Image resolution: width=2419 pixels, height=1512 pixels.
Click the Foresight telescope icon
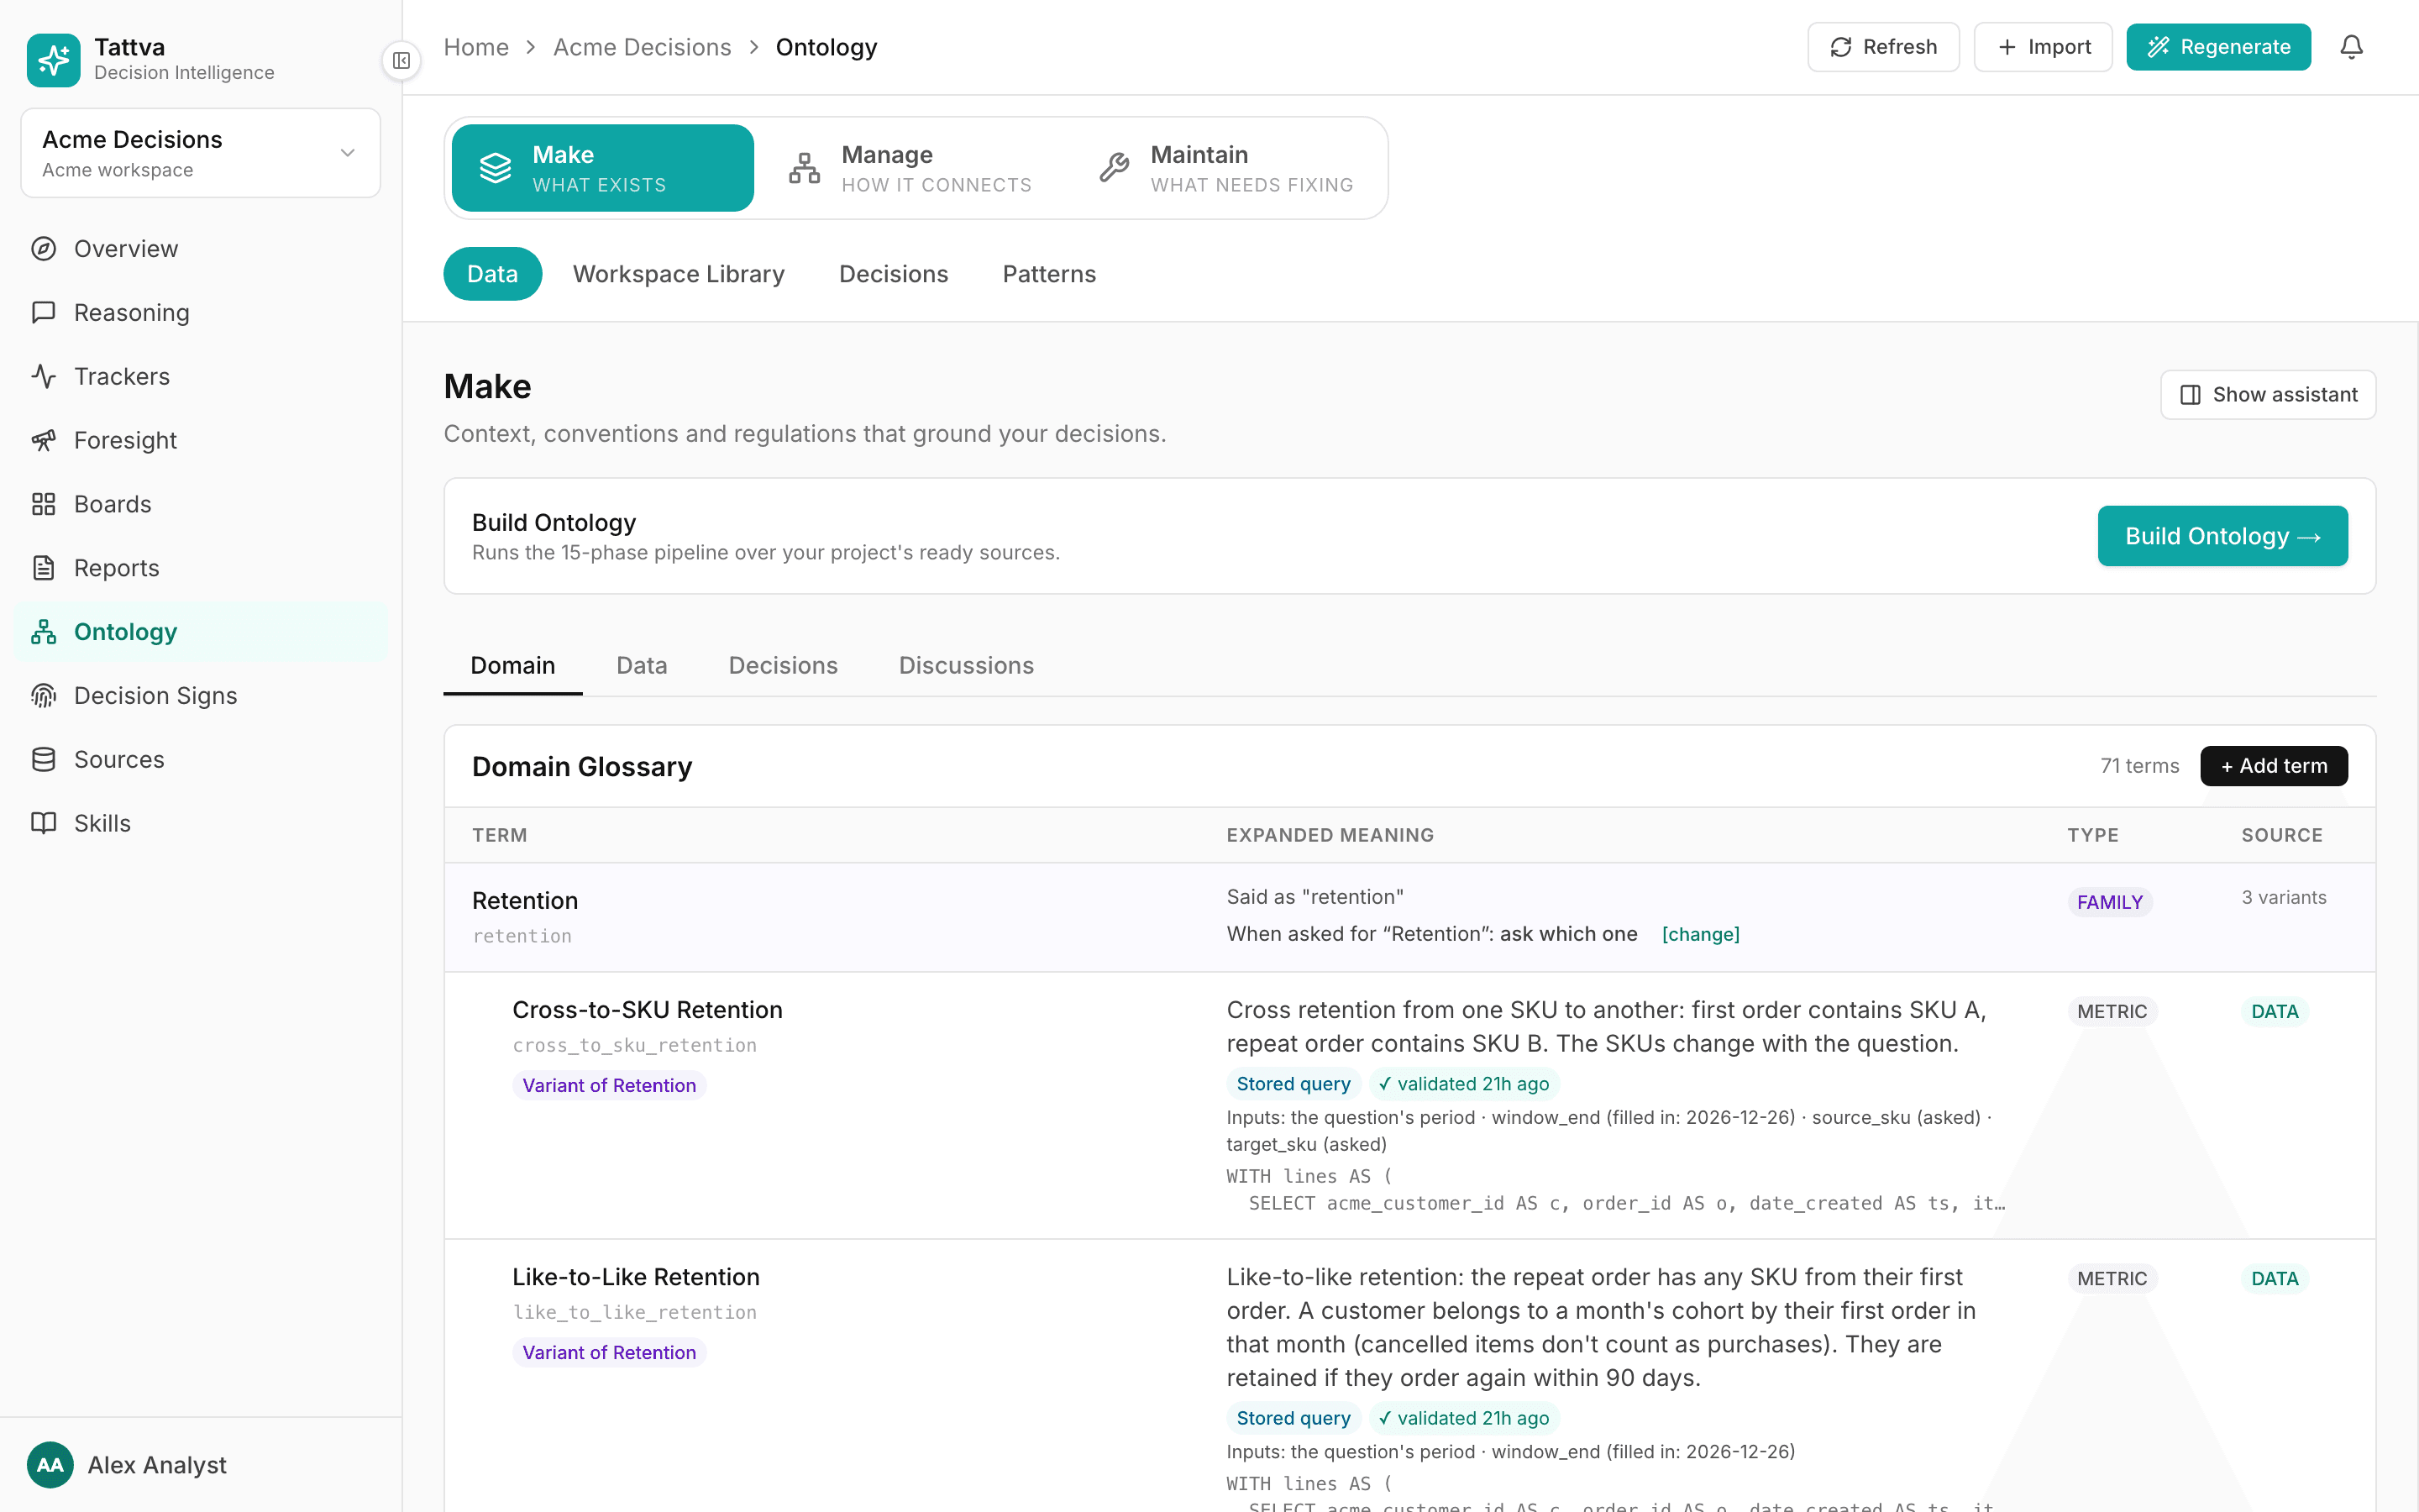(43, 440)
